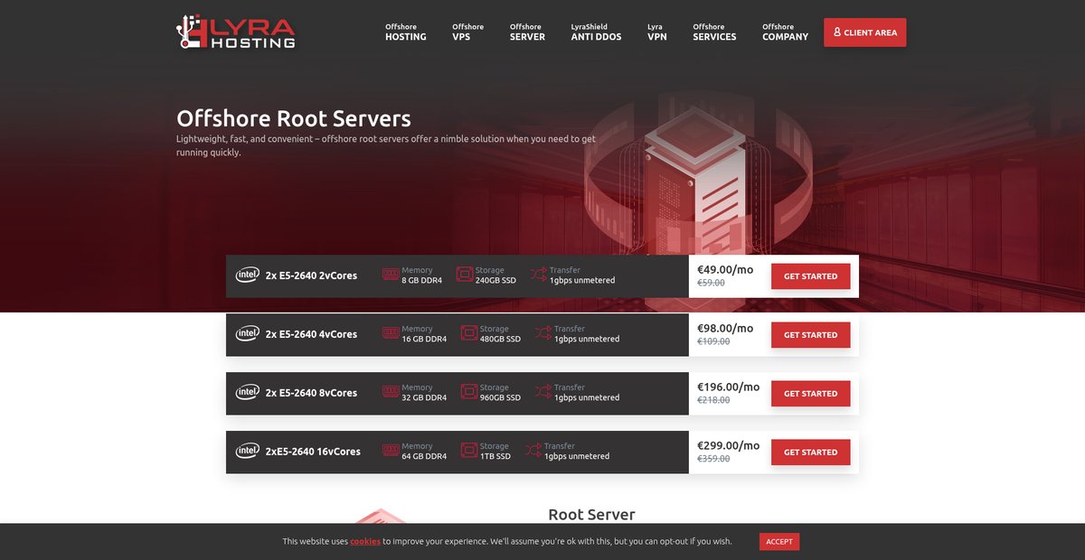Click the Intel icon in the 8vCores row
The height and width of the screenshot is (560, 1085).
pos(248,392)
